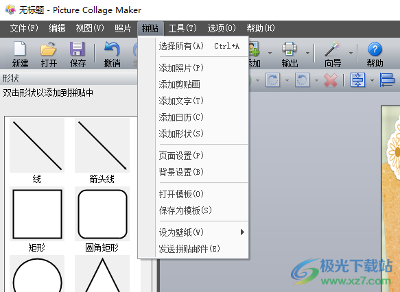Select the 箭头线 (arrow line) shape thumbnail
Image resolution: width=400 pixels, height=292 pixels.
102,145
